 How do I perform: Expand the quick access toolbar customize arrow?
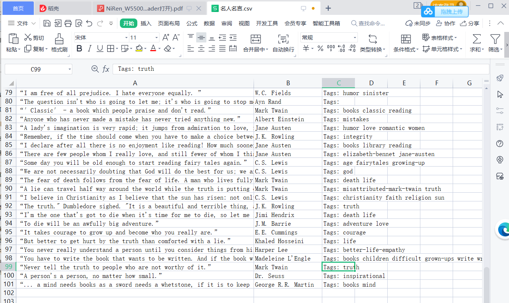pos(111,24)
